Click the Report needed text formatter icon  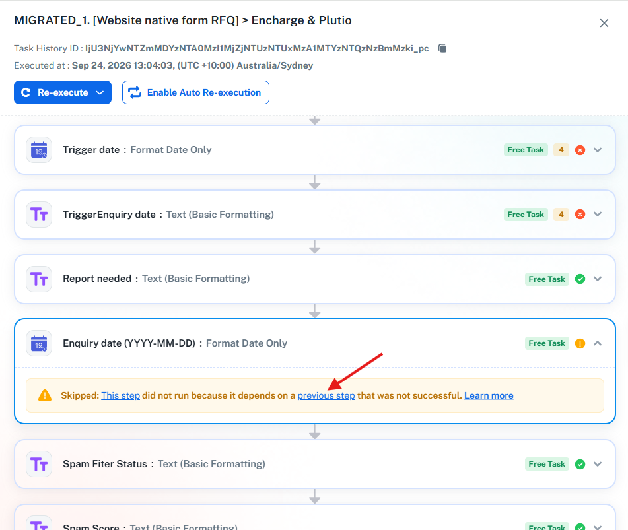pos(39,279)
